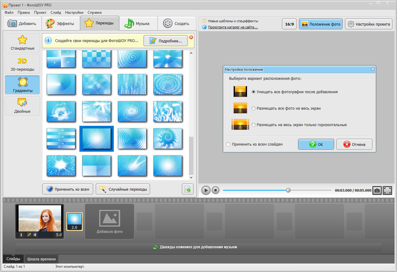Open slide editing via pencil icon
The width and height of the screenshot is (397, 272).
29,235
